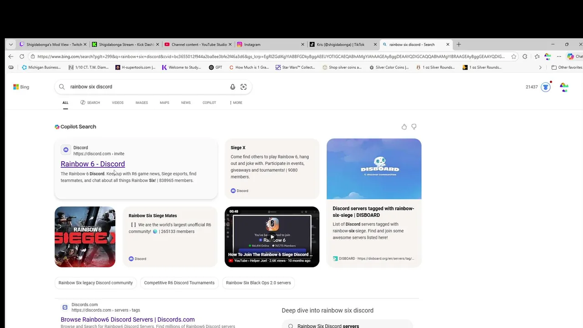Open Rainbow Six Siege Mates card
The image size is (583, 328).
pyautogui.click(x=170, y=237)
